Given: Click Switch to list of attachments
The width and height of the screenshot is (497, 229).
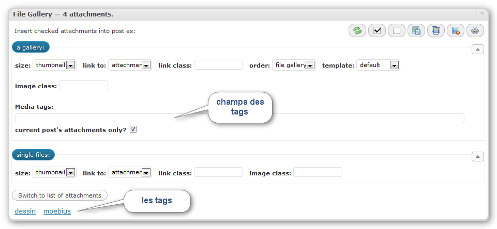Looking at the screenshot, I should click(x=59, y=195).
